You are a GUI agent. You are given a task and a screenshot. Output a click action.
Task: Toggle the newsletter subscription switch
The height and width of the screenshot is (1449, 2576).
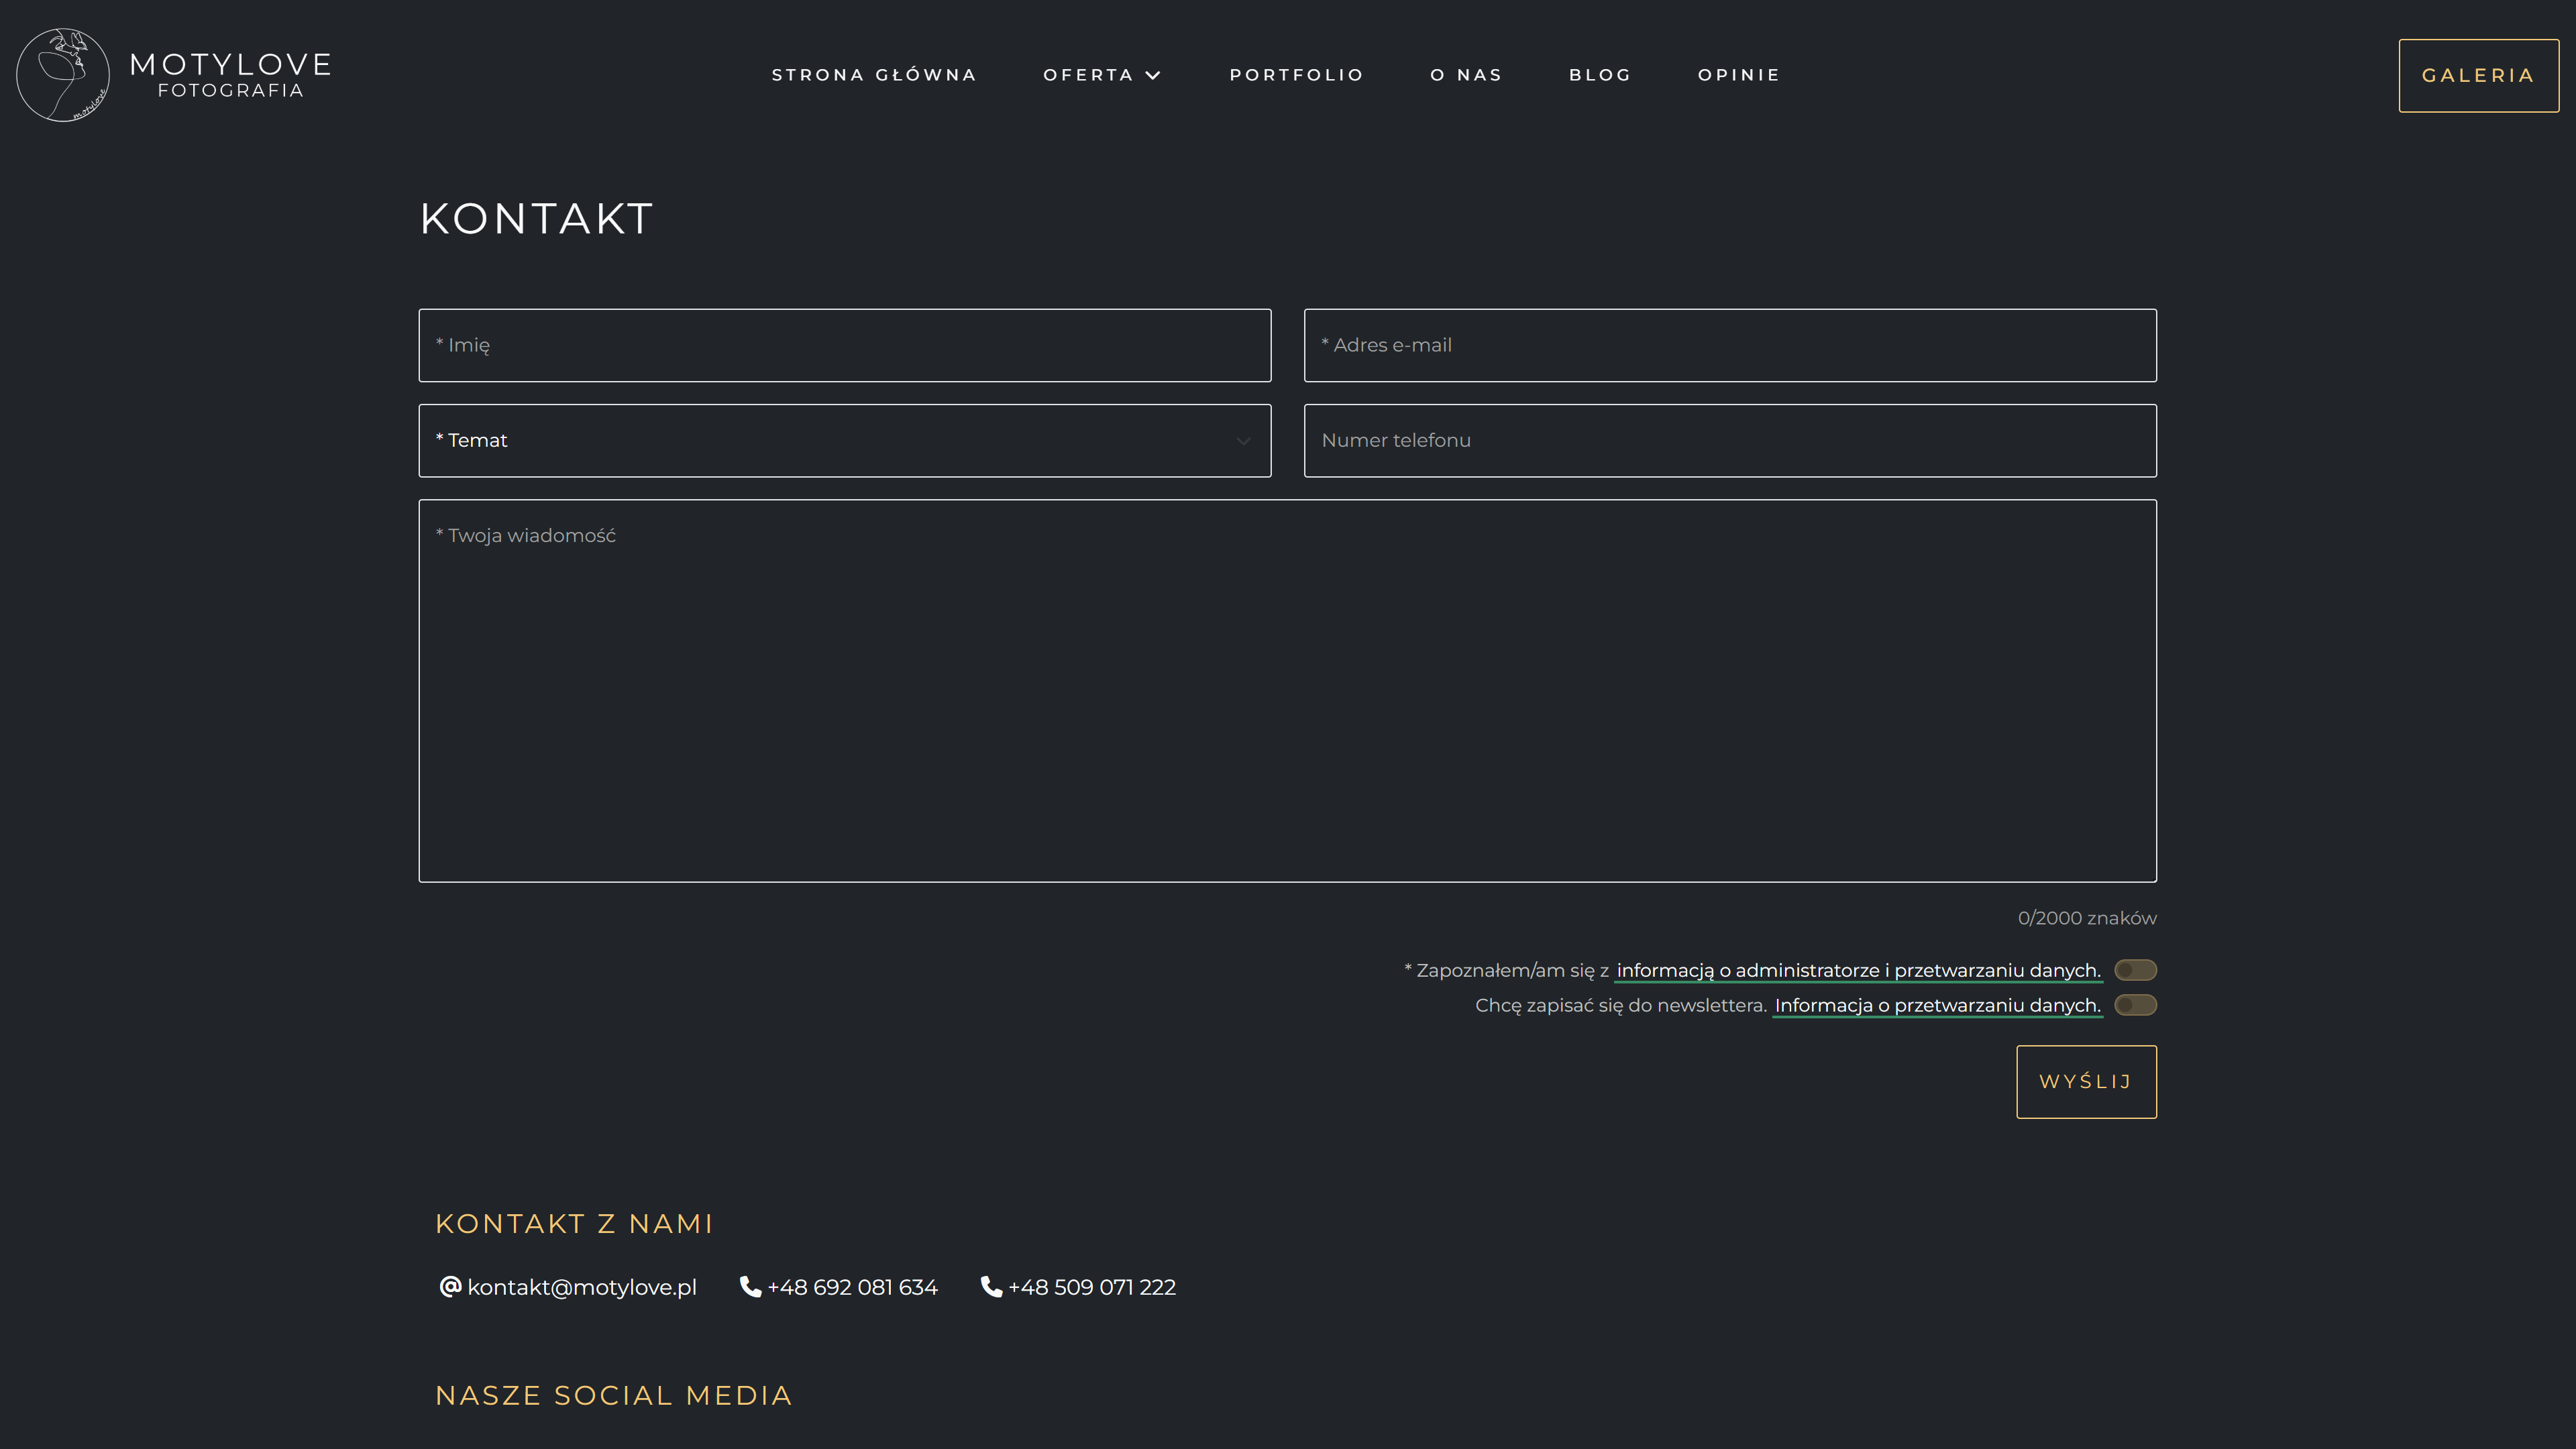click(x=2135, y=1005)
